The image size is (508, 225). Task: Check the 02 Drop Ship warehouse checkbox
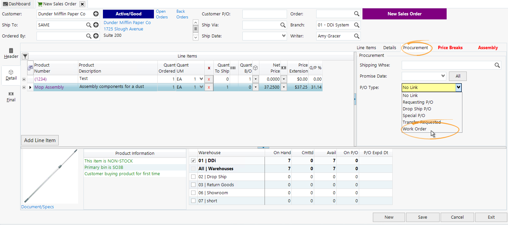[193, 177]
